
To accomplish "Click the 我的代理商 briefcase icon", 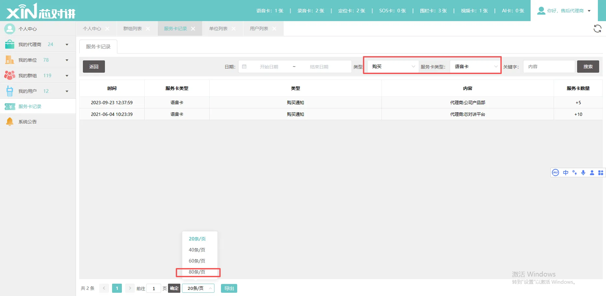I will [10, 44].
